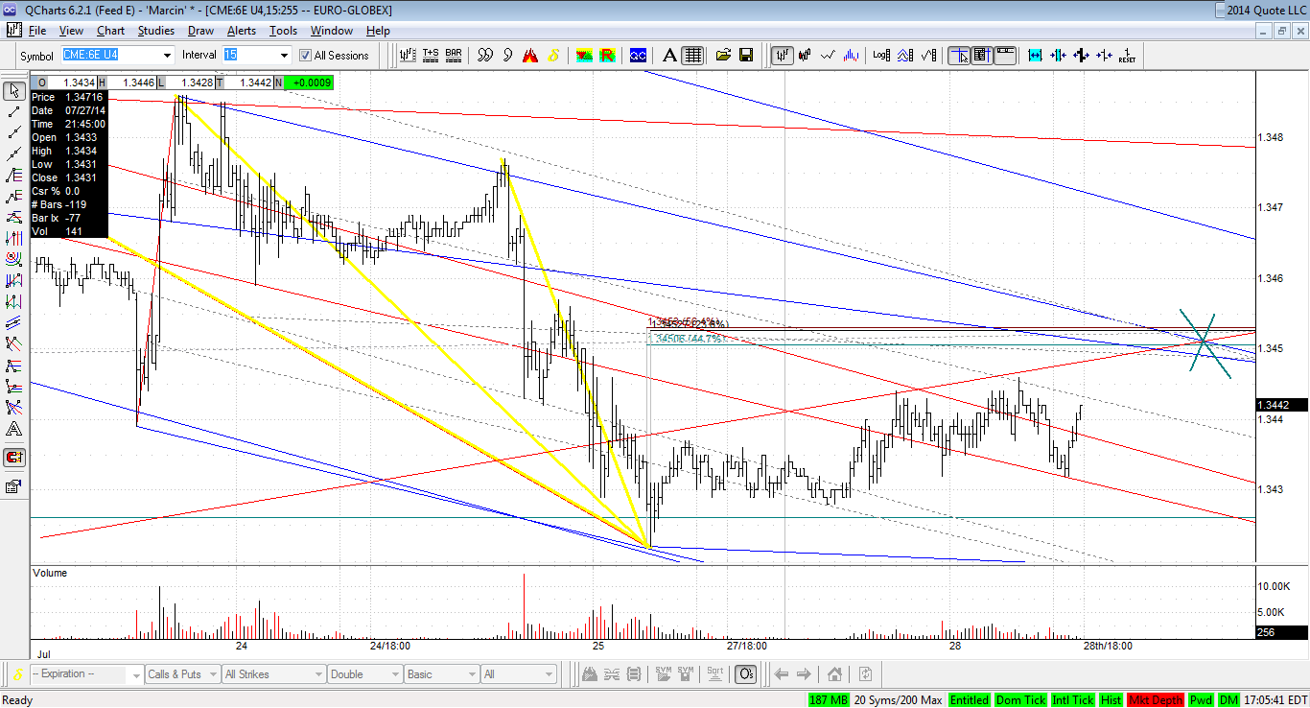1310x708 pixels.
Task: Open the Draw menu
Action: (x=200, y=31)
